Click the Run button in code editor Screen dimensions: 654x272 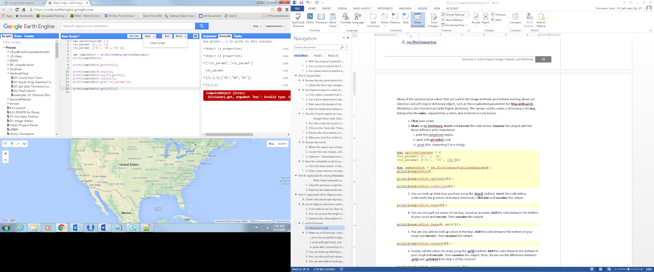click(167, 36)
